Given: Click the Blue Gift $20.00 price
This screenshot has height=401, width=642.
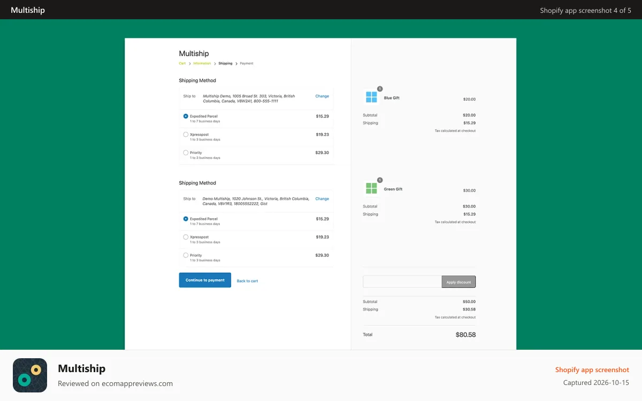Looking at the screenshot, I should 469,99.
